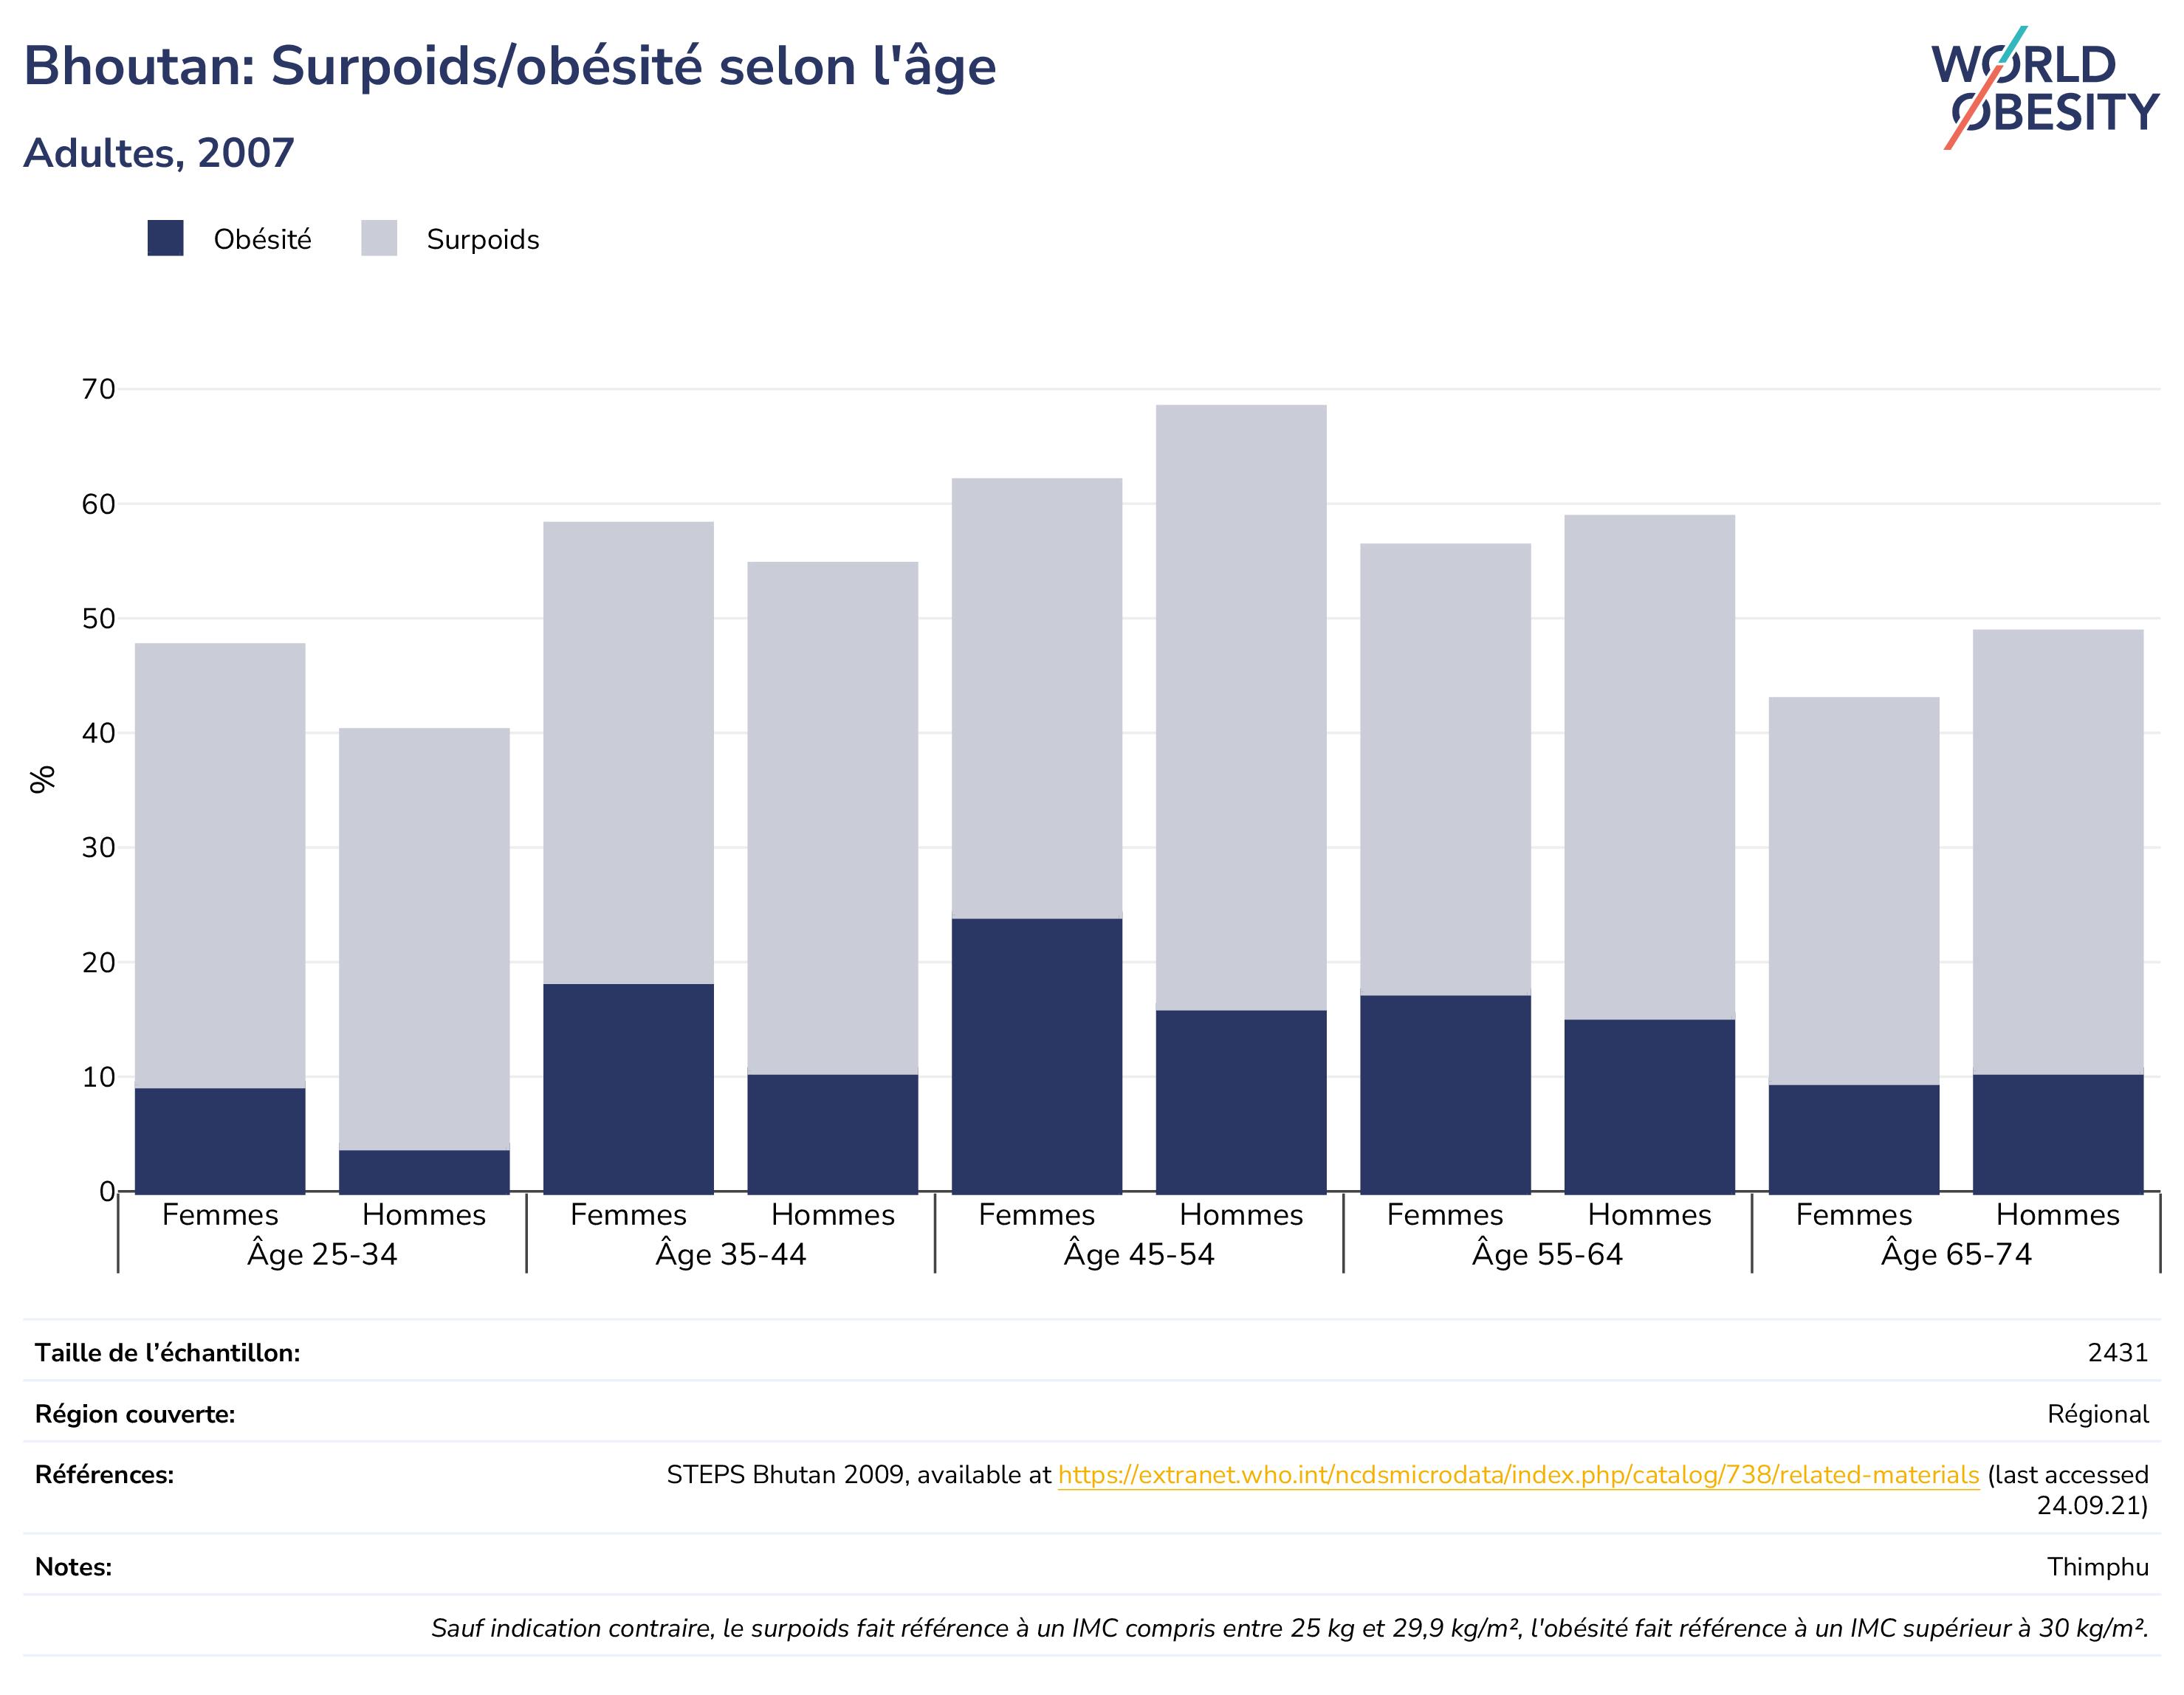The width and height of the screenshot is (2184, 1695).
Task: Click the obesity bar for Hommes Âge 65-74
Action: tap(2058, 1133)
